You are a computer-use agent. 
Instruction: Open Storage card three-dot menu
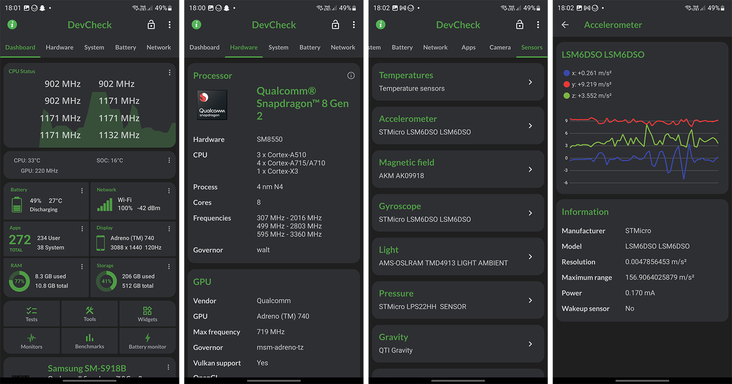169,267
